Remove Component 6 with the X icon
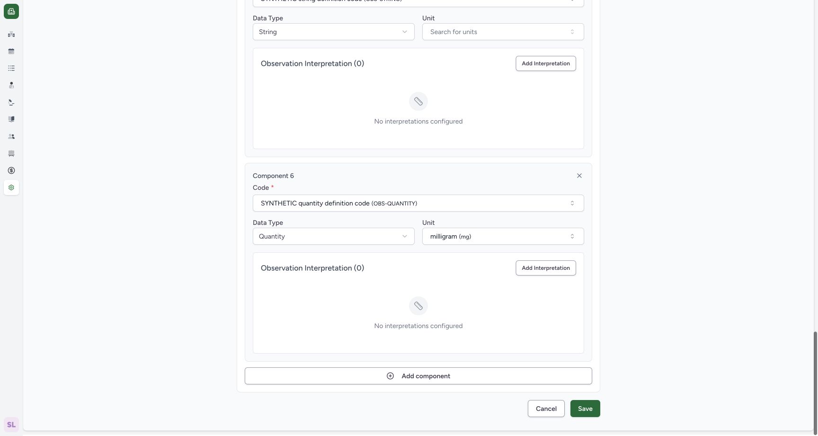818x436 pixels. (x=579, y=176)
